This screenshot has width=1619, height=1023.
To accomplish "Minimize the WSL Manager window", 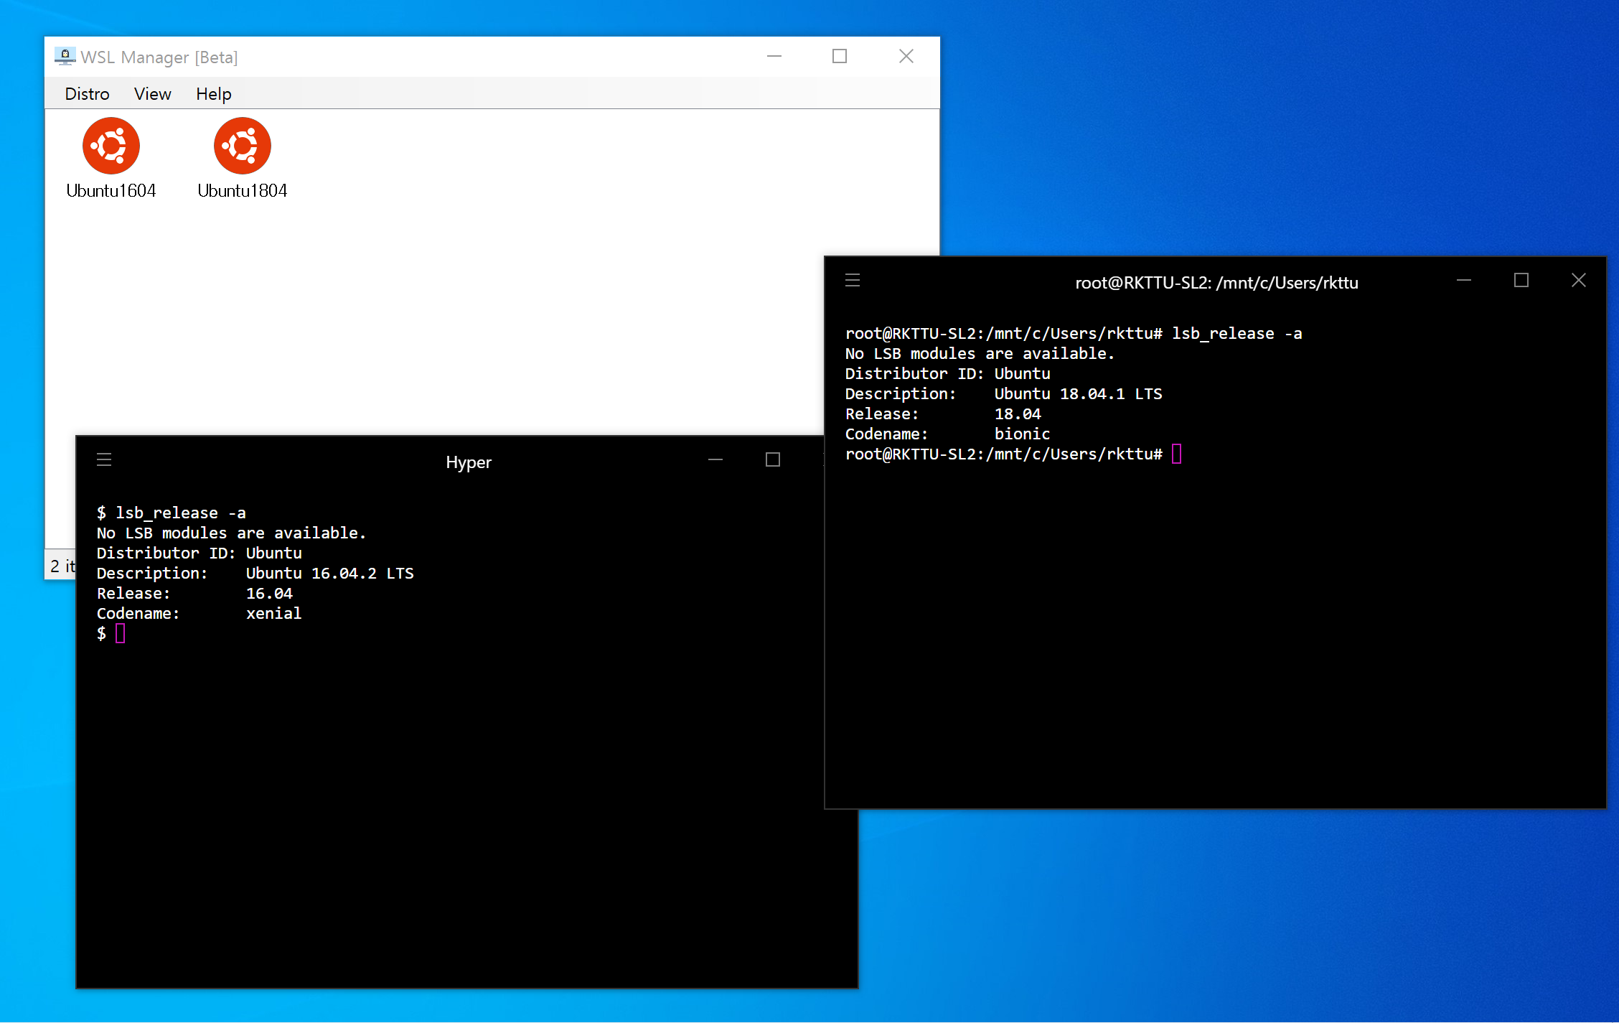I will pyautogui.click(x=774, y=56).
